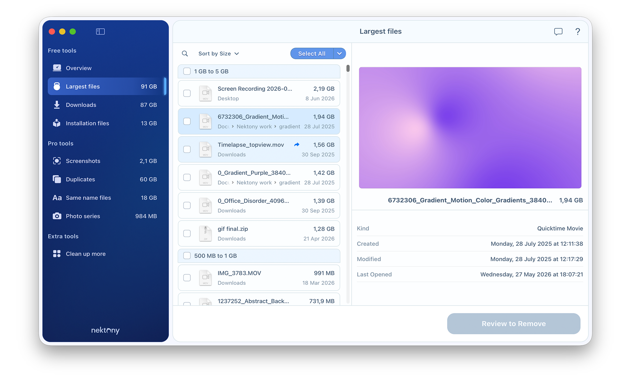Viewport: 631px width, 378px height.
Task: Select the Screen Recording 2026-0 file name
Action: tap(255, 89)
